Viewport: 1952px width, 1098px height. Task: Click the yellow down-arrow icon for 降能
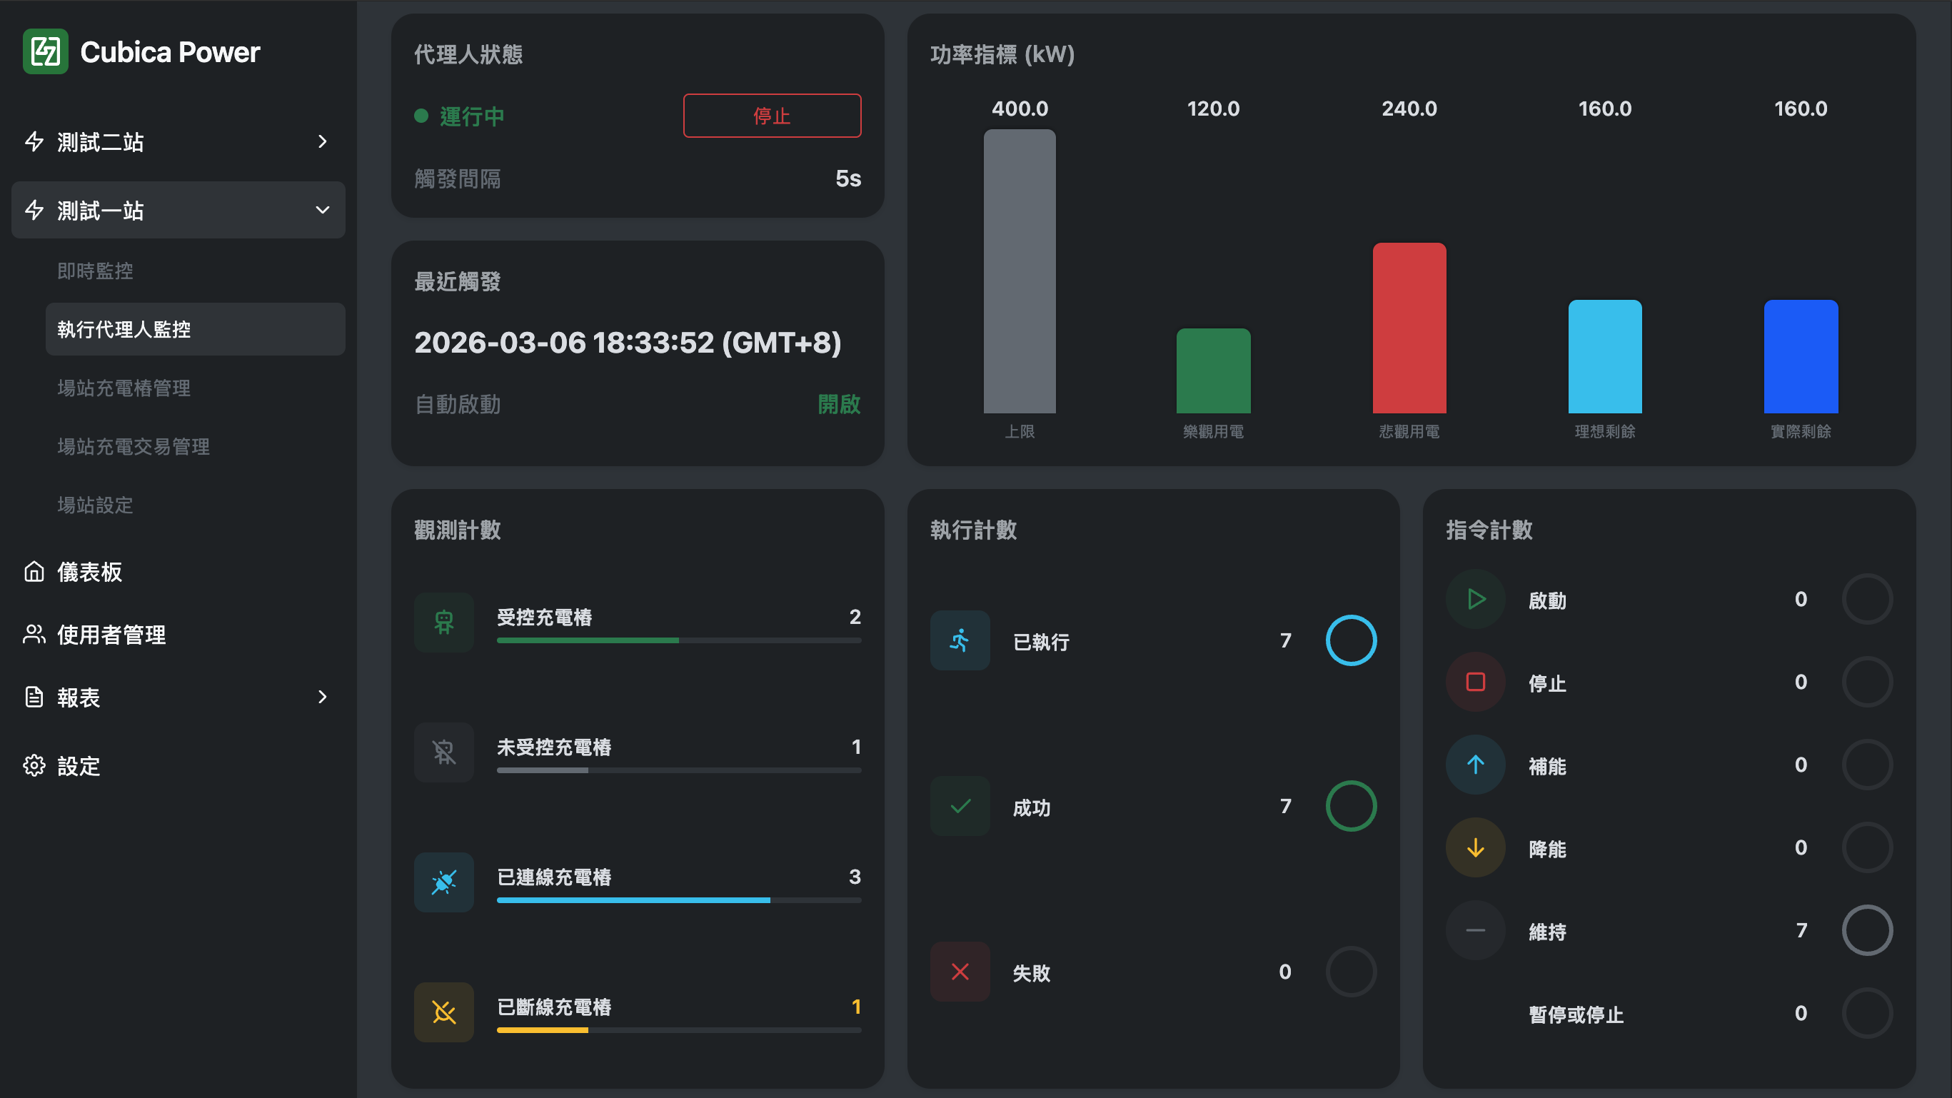pos(1474,847)
